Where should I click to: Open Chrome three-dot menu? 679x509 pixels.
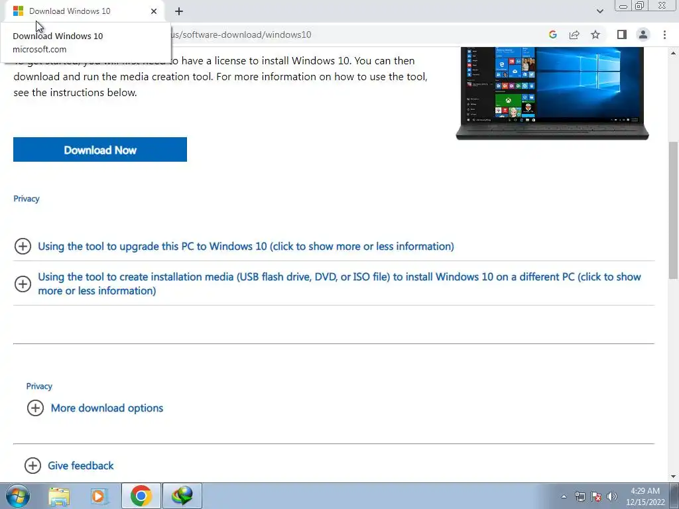(664, 34)
